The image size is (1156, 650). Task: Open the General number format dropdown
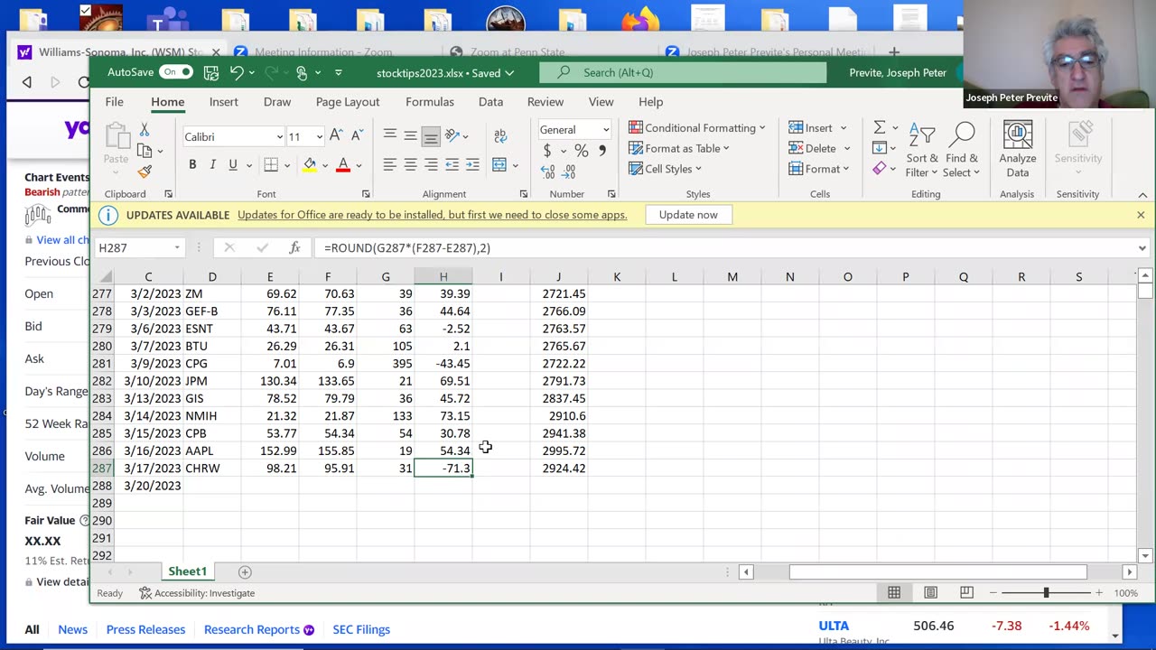click(606, 130)
